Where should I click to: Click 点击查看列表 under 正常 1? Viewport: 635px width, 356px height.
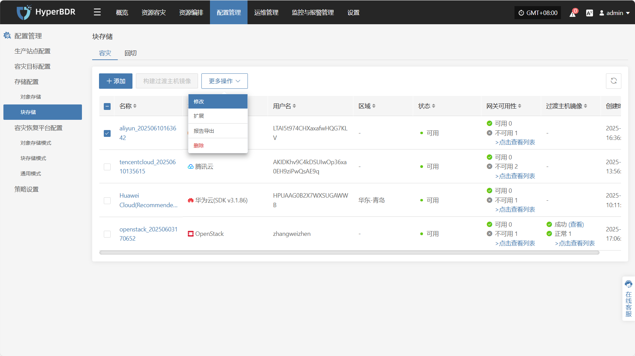point(575,243)
